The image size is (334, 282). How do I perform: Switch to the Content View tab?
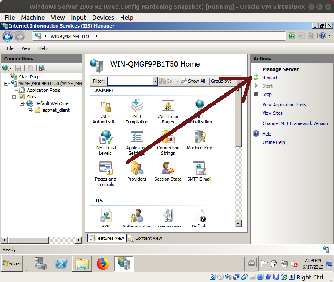click(145, 238)
